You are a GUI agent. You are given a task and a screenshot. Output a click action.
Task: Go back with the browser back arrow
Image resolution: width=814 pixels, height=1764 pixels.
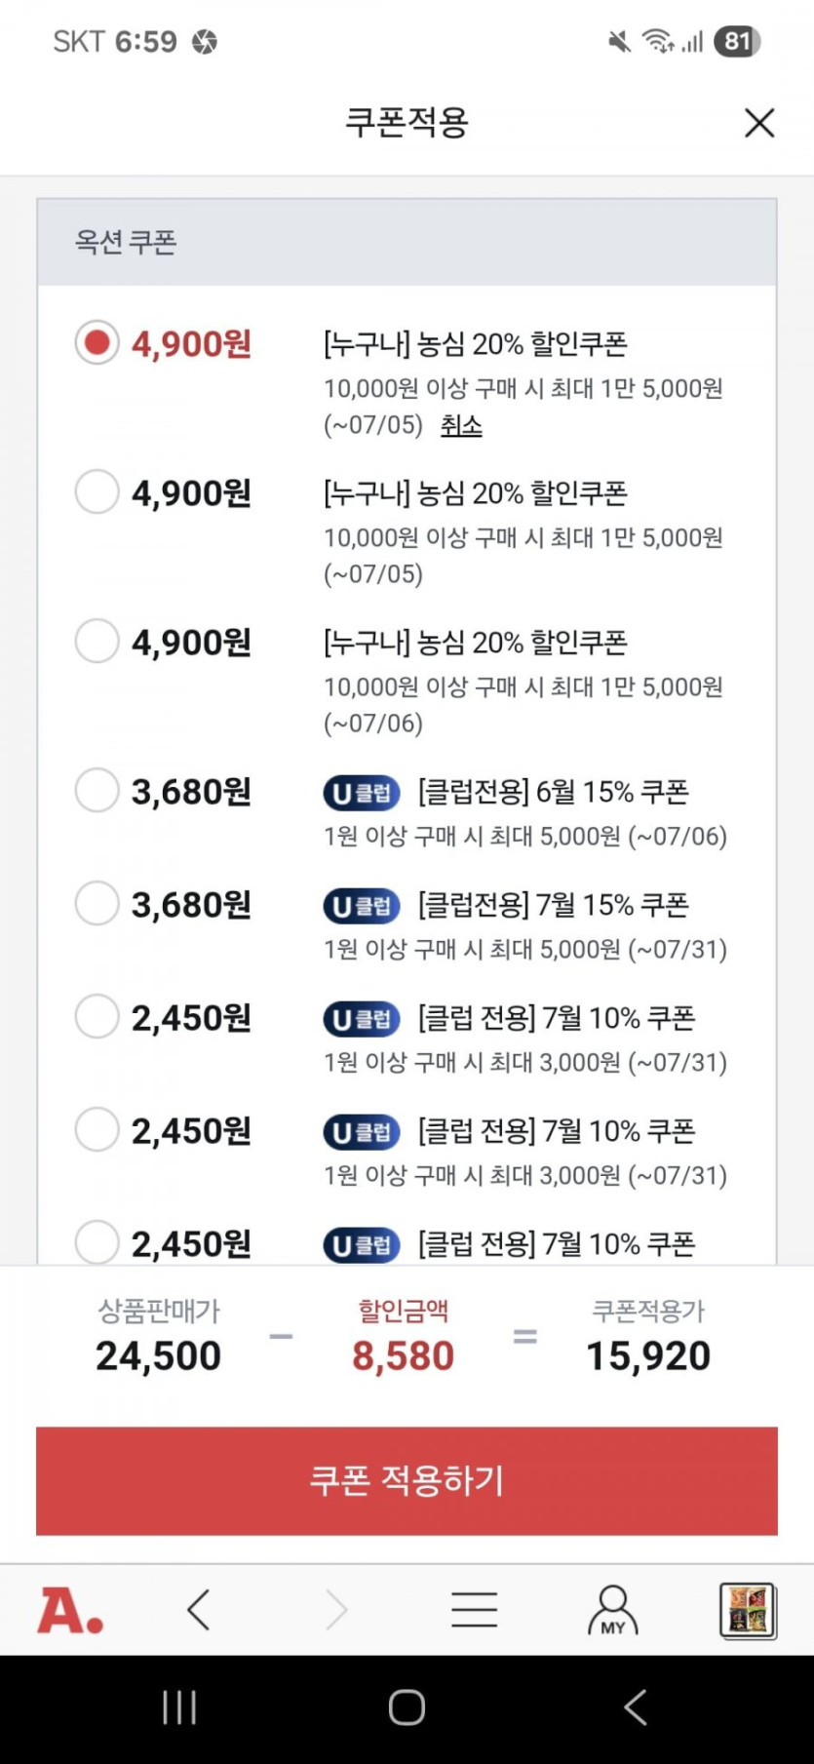(x=199, y=1610)
